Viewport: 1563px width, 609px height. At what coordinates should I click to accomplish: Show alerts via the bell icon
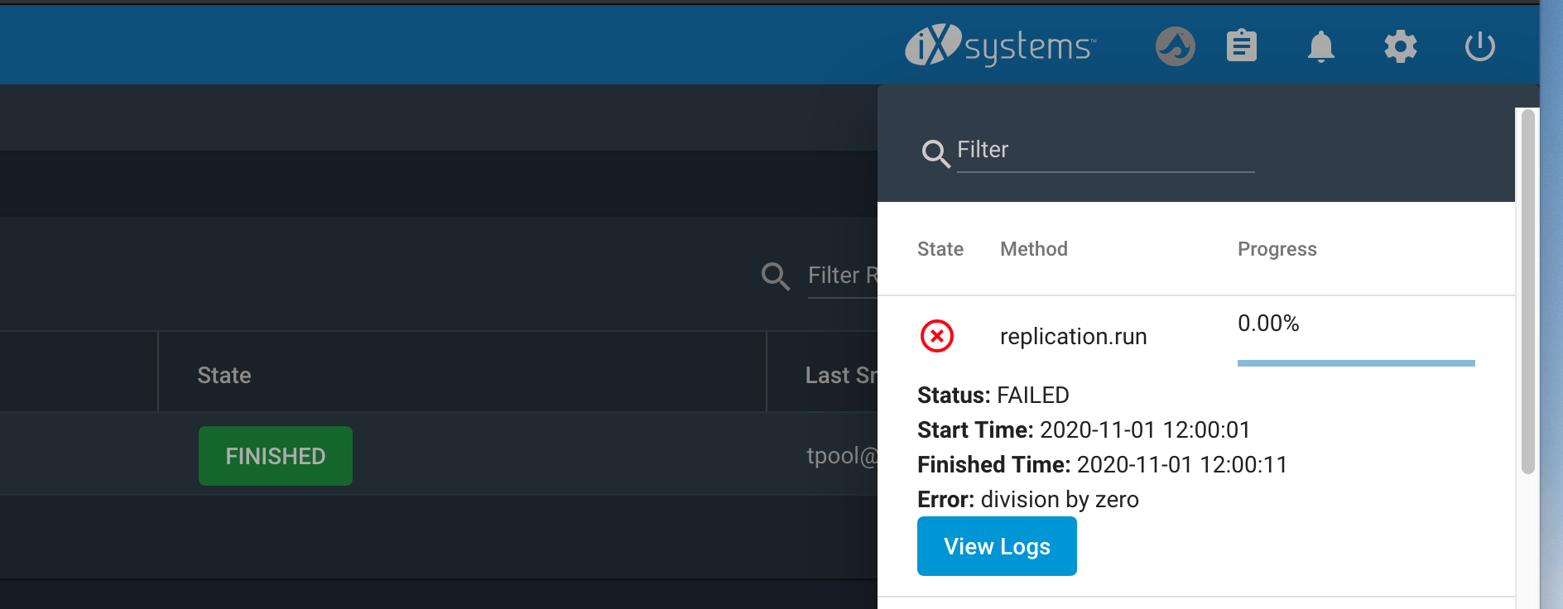[1321, 46]
